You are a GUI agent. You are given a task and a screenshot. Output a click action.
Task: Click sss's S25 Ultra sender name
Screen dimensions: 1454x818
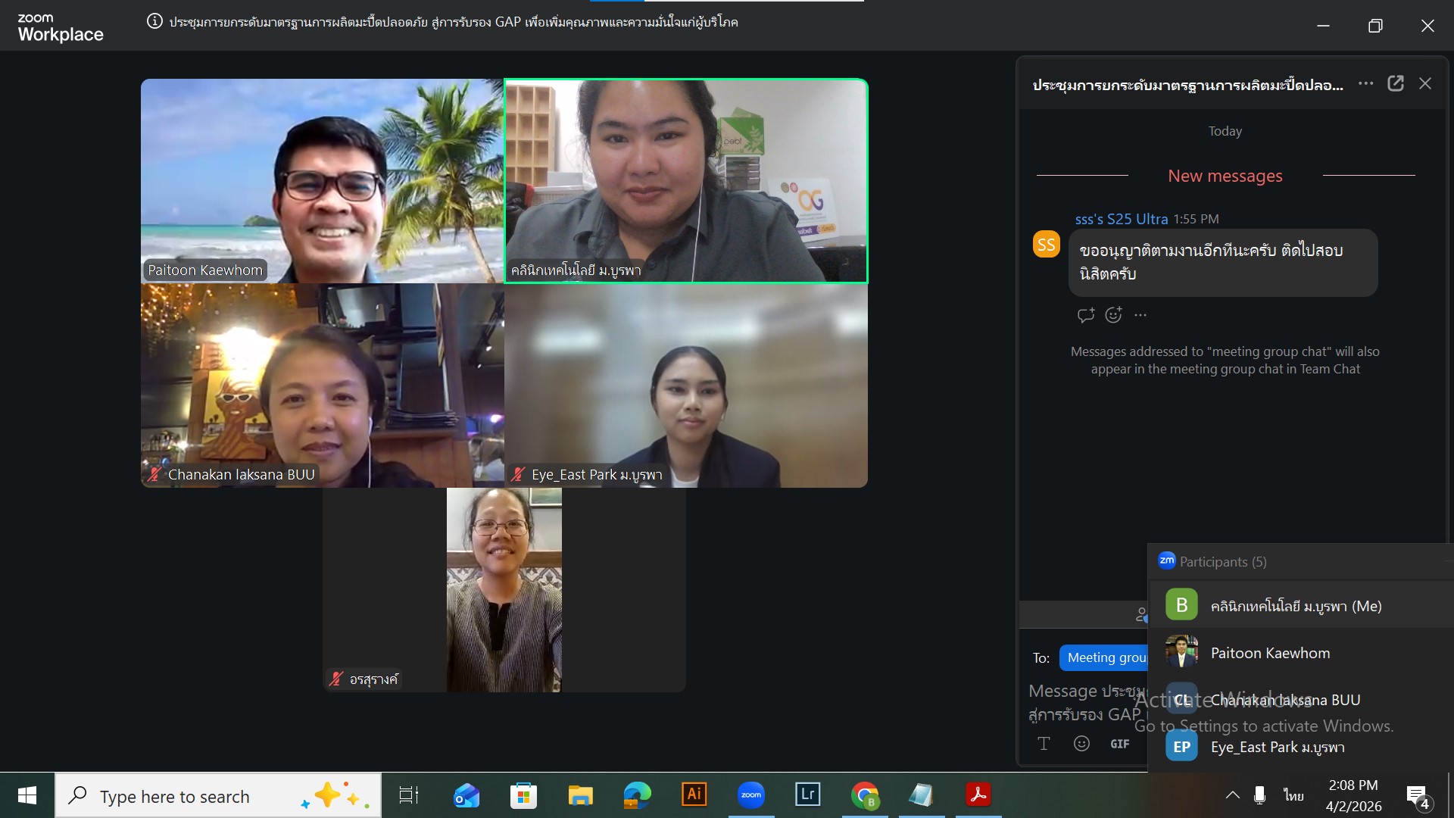[1121, 219]
